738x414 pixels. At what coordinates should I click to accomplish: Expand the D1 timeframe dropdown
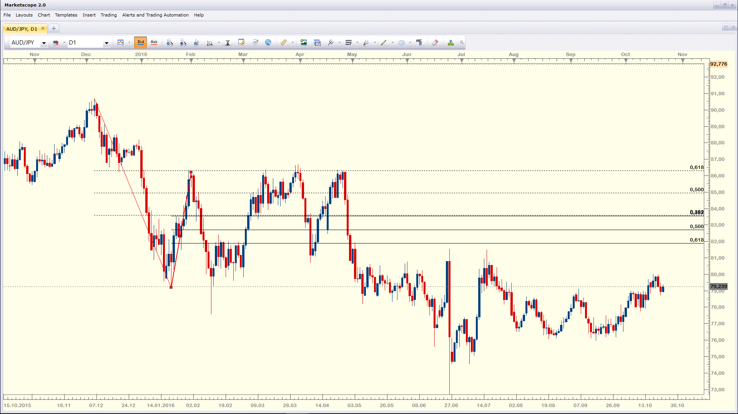[106, 43]
